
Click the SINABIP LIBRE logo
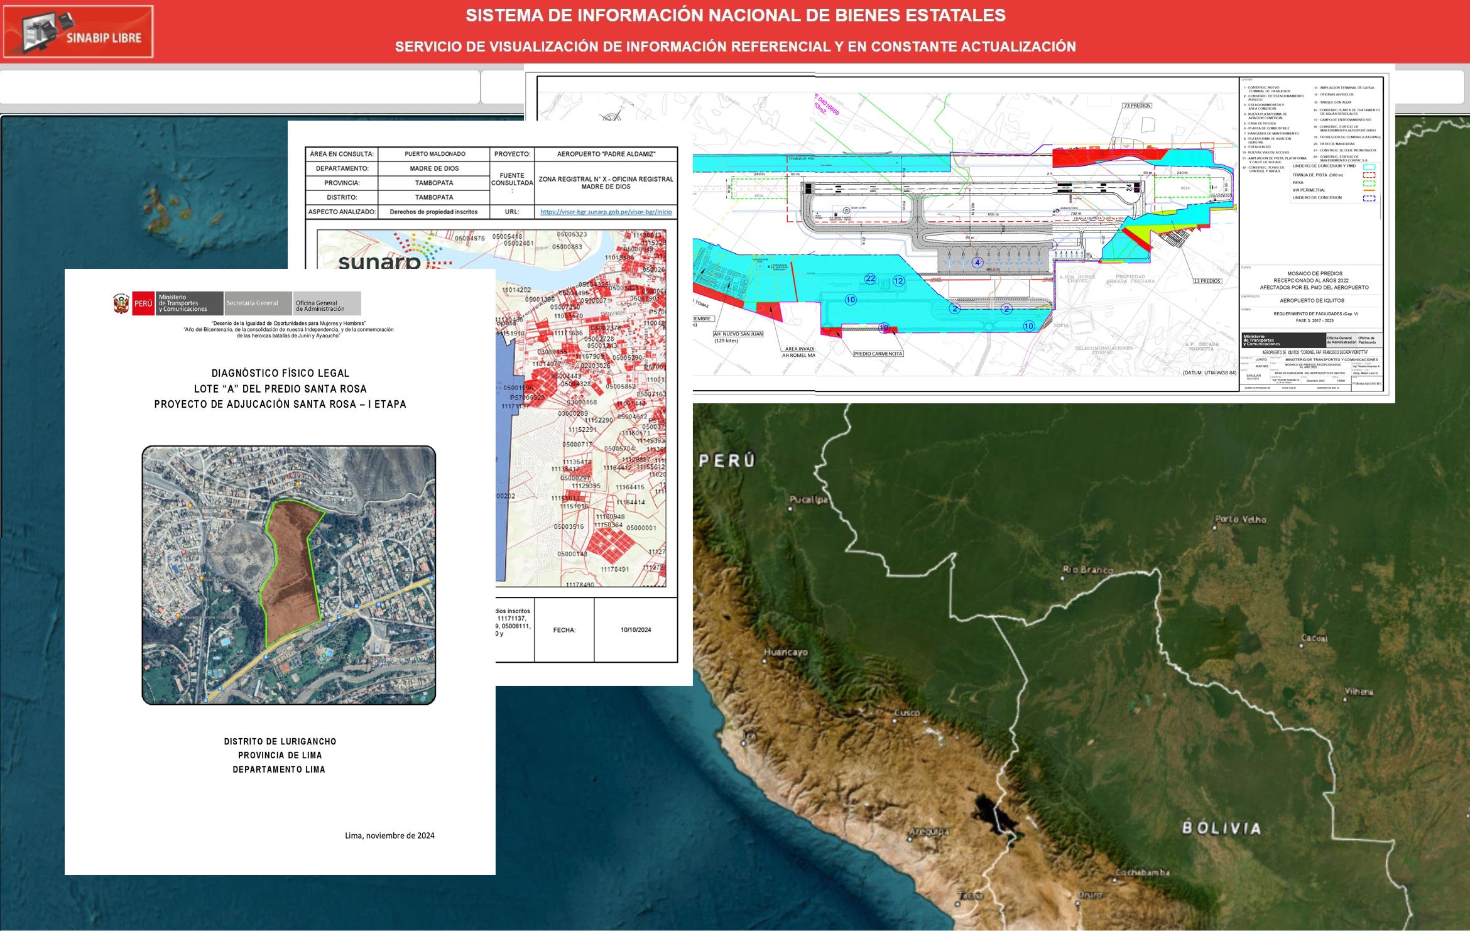pyautogui.click(x=79, y=32)
